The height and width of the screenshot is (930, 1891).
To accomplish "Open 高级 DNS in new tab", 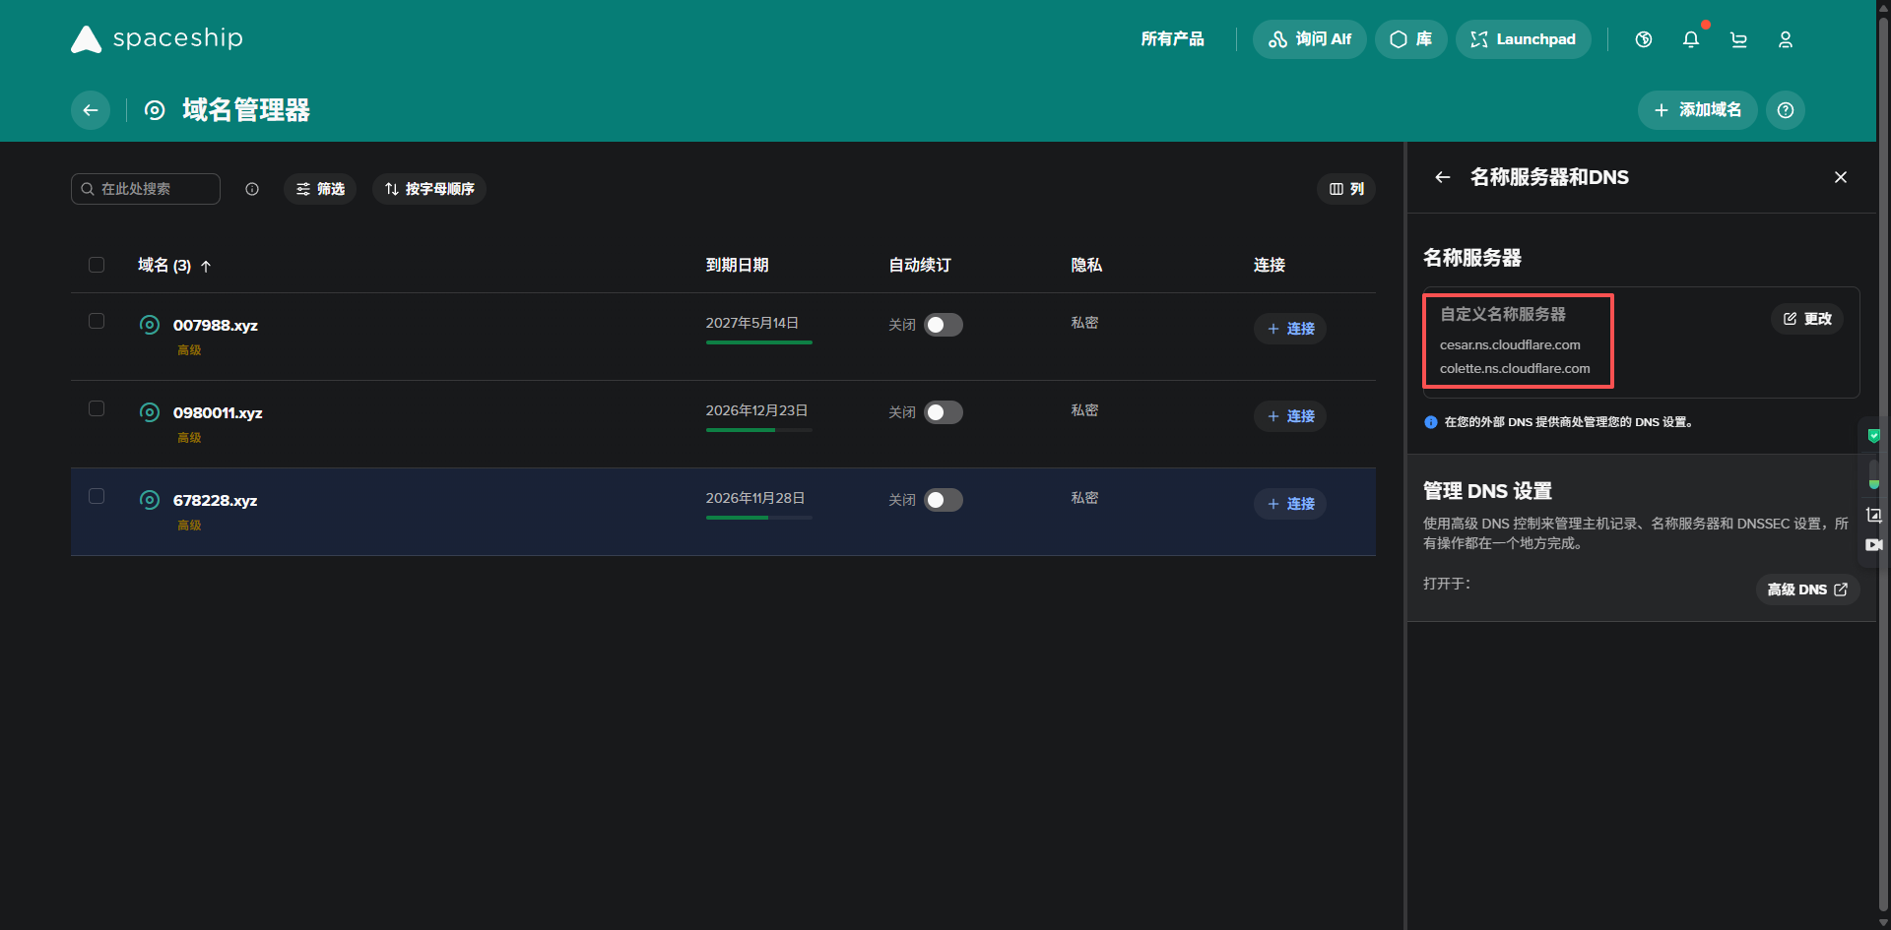I will [1807, 589].
